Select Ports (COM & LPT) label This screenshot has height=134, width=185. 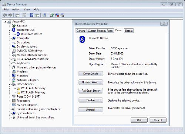pyautogui.click(x=28, y=96)
